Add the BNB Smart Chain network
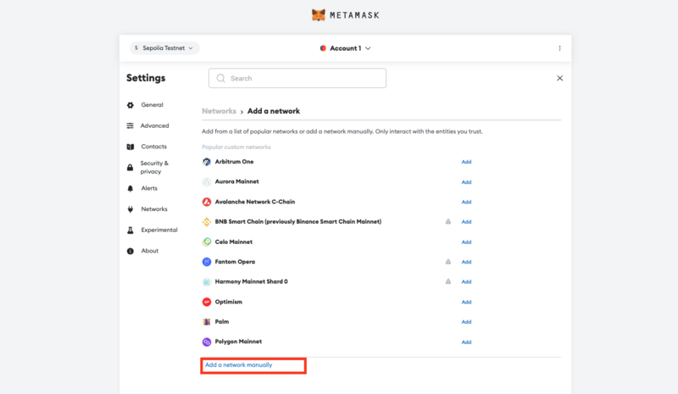The width and height of the screenshot is (678, 394). click(466, 222)
